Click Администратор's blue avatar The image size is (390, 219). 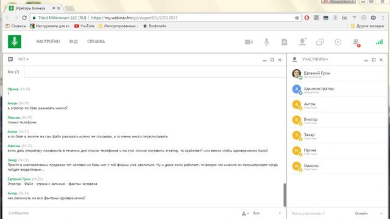coord(297,89)
